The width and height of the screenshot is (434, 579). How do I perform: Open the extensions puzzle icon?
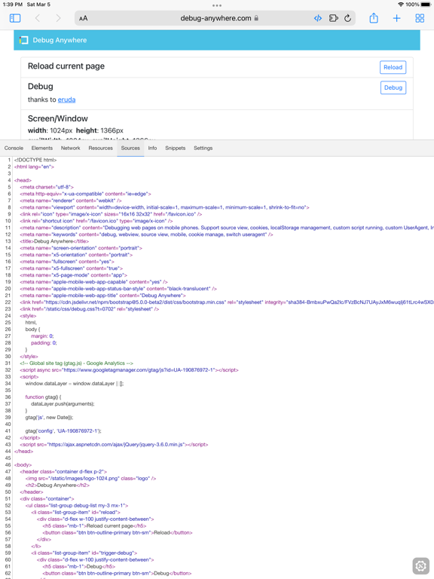(333, 18)
